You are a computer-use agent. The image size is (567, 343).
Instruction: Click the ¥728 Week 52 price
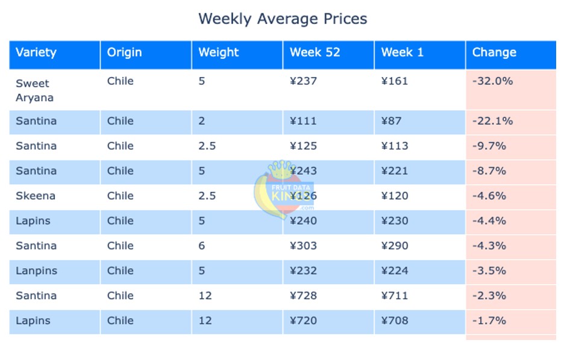point(303,295)
